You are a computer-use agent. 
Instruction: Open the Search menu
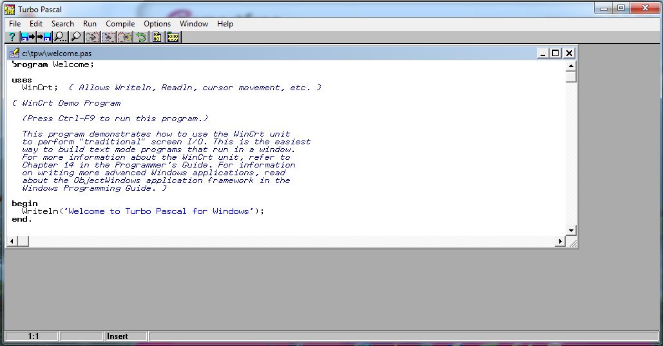62,24
